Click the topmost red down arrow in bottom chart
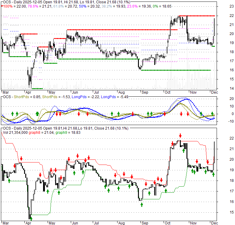The height and width of the screenshot is (225, 235). pyautogui.click(x=180, y=136)
